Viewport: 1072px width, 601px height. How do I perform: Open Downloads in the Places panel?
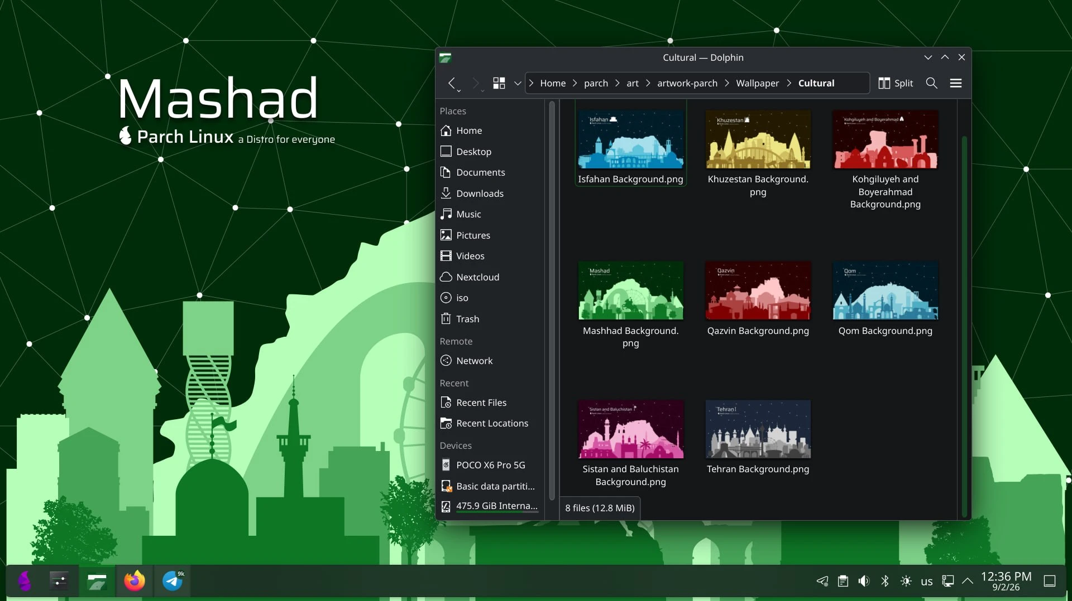[x=490, y=193]
